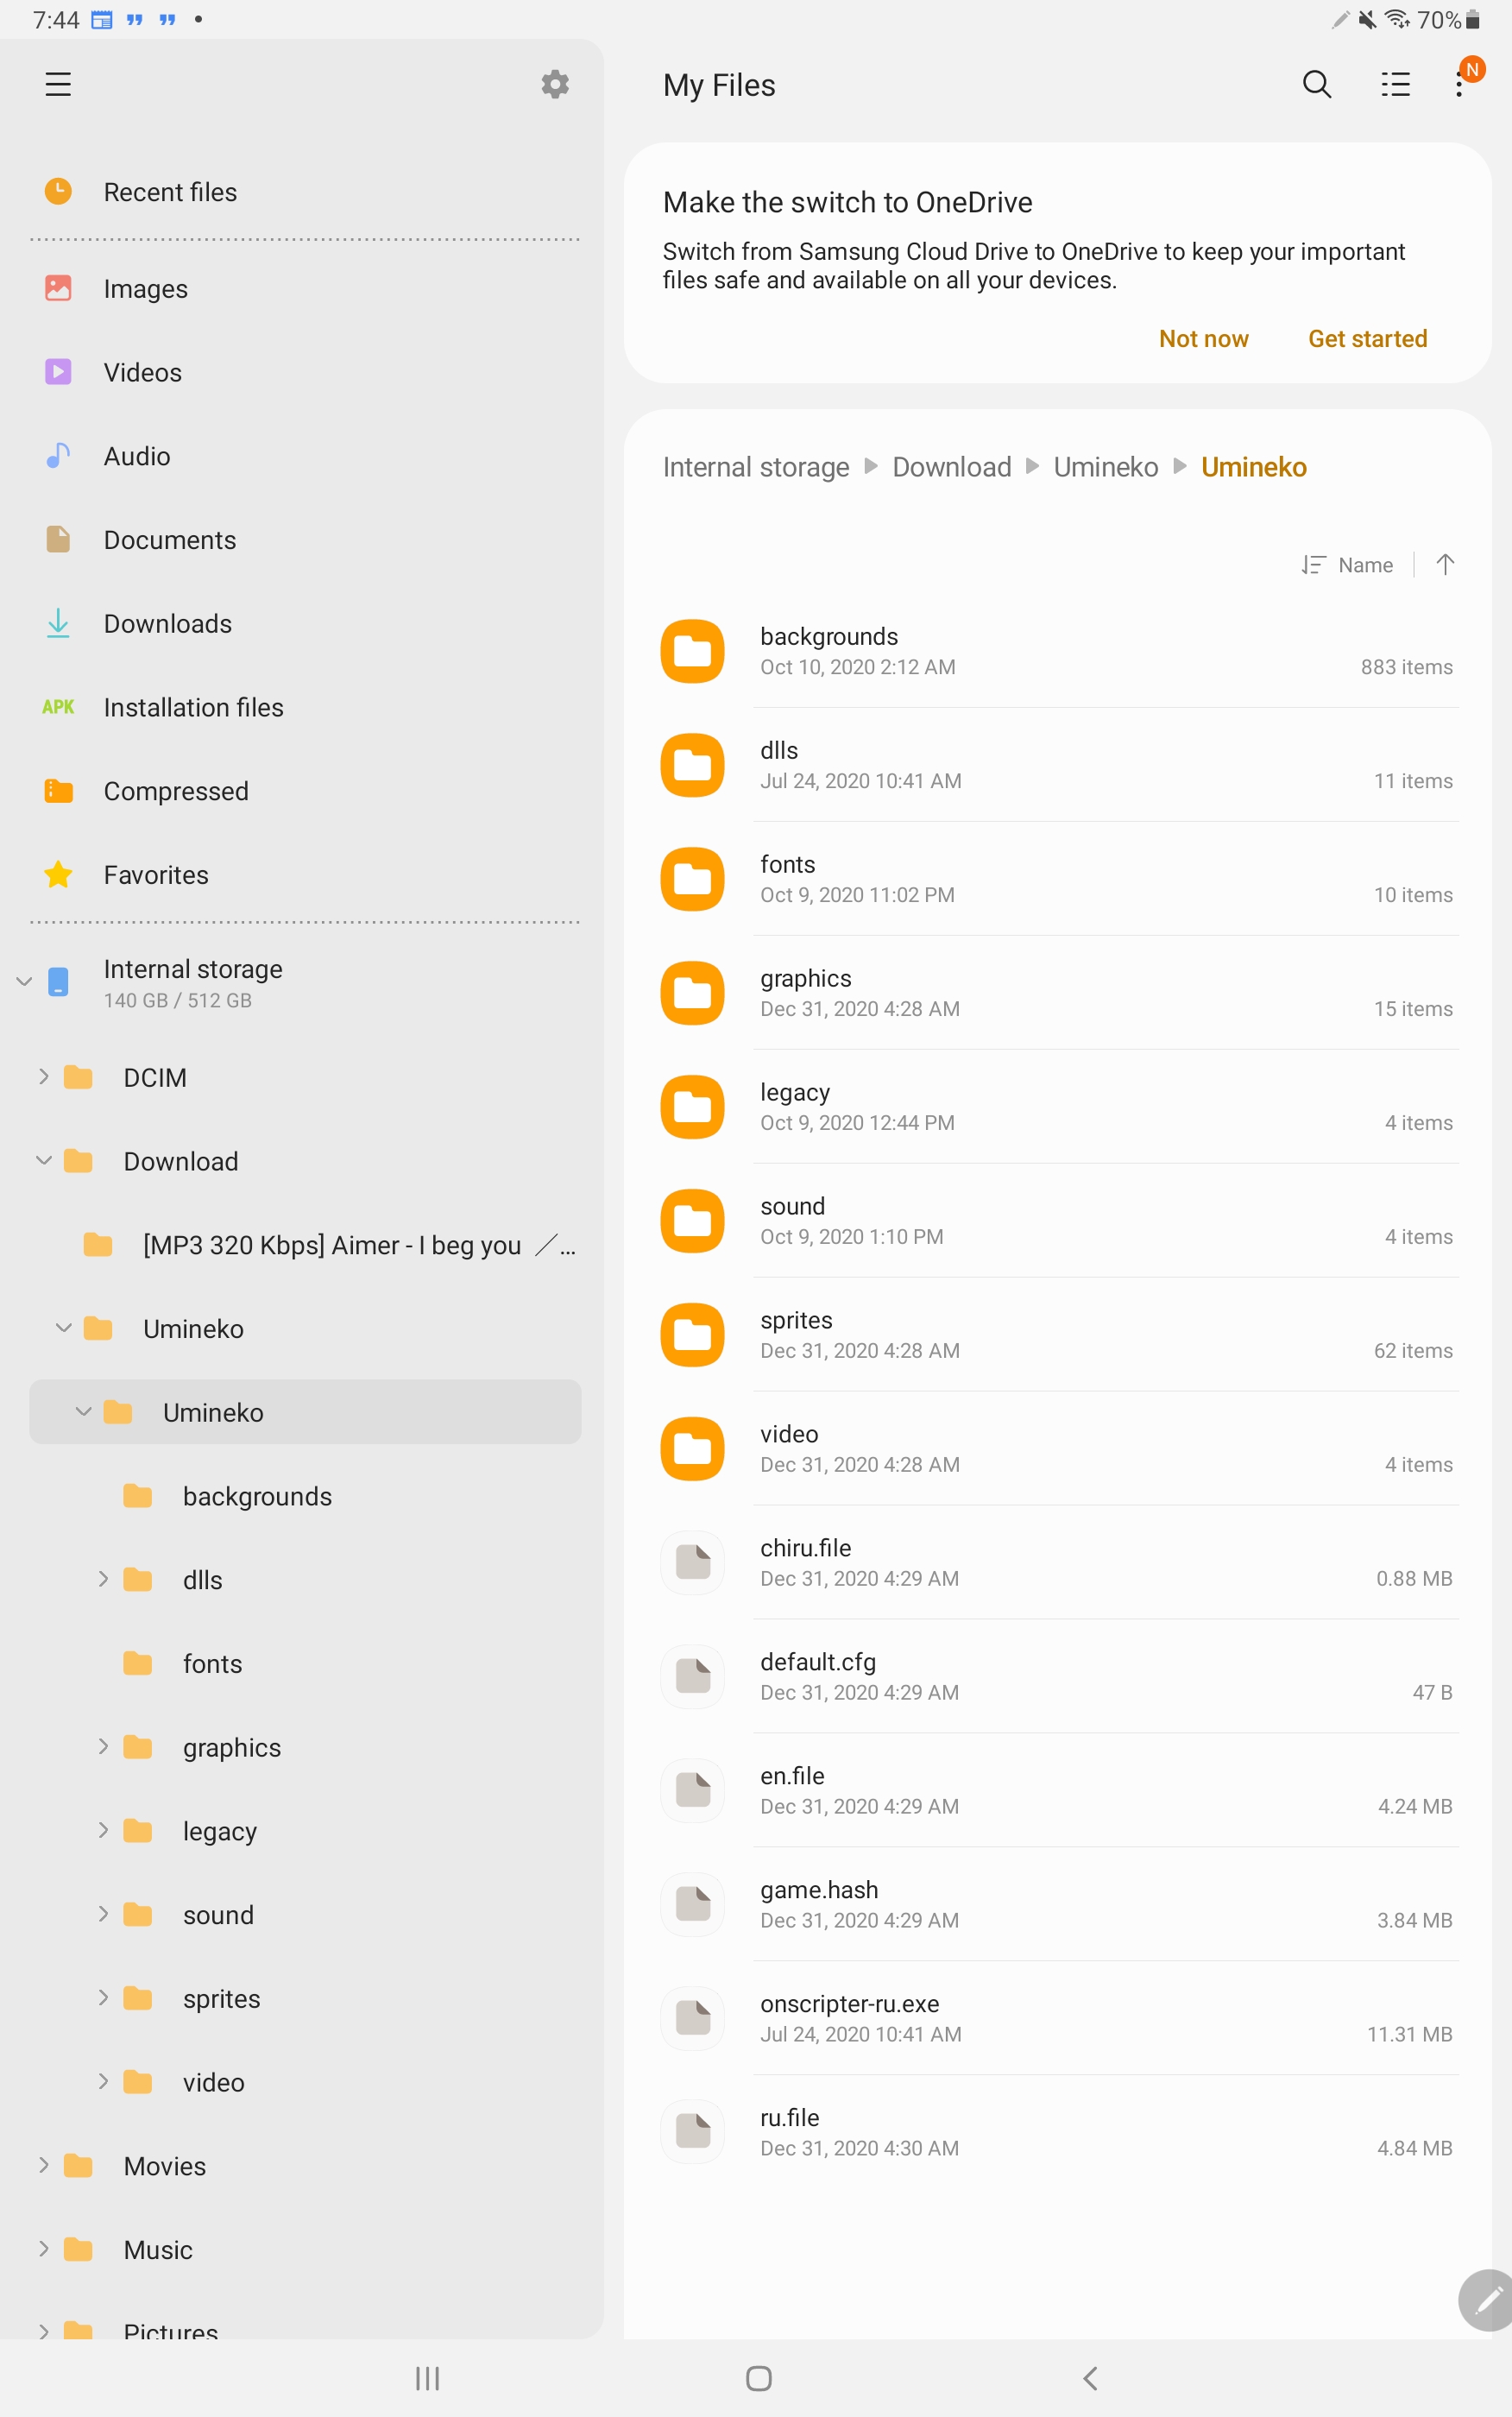Open the dlls folder icon in the file list

click(692, 765)
